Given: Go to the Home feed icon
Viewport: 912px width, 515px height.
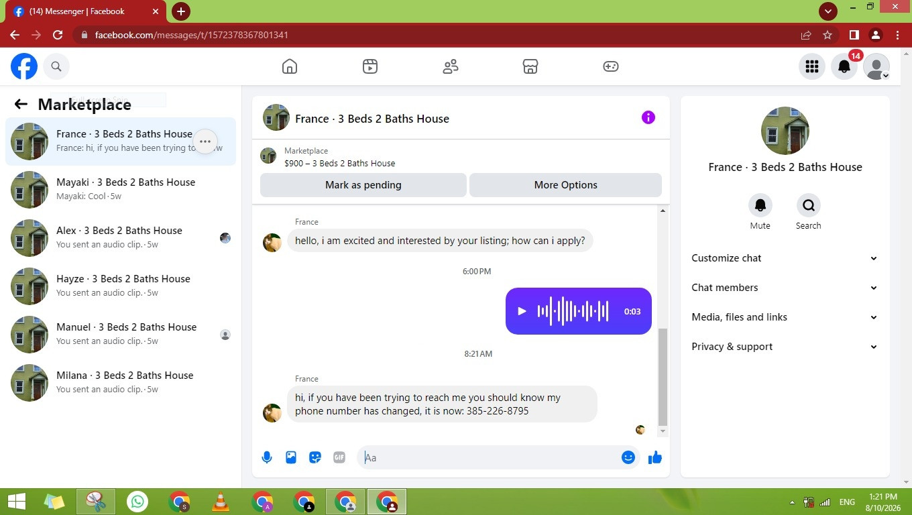Looking at the screenshot, I should [290, 66].
